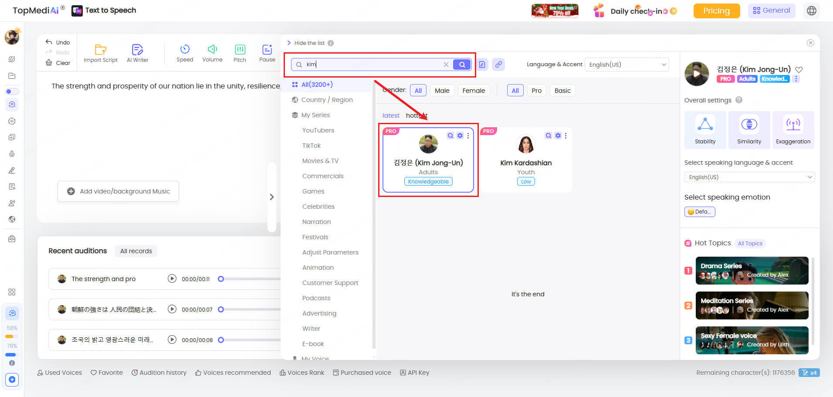The image size is (833, 397).
Task: Click progress slider of Japanese audition
Action: [251, 309]
